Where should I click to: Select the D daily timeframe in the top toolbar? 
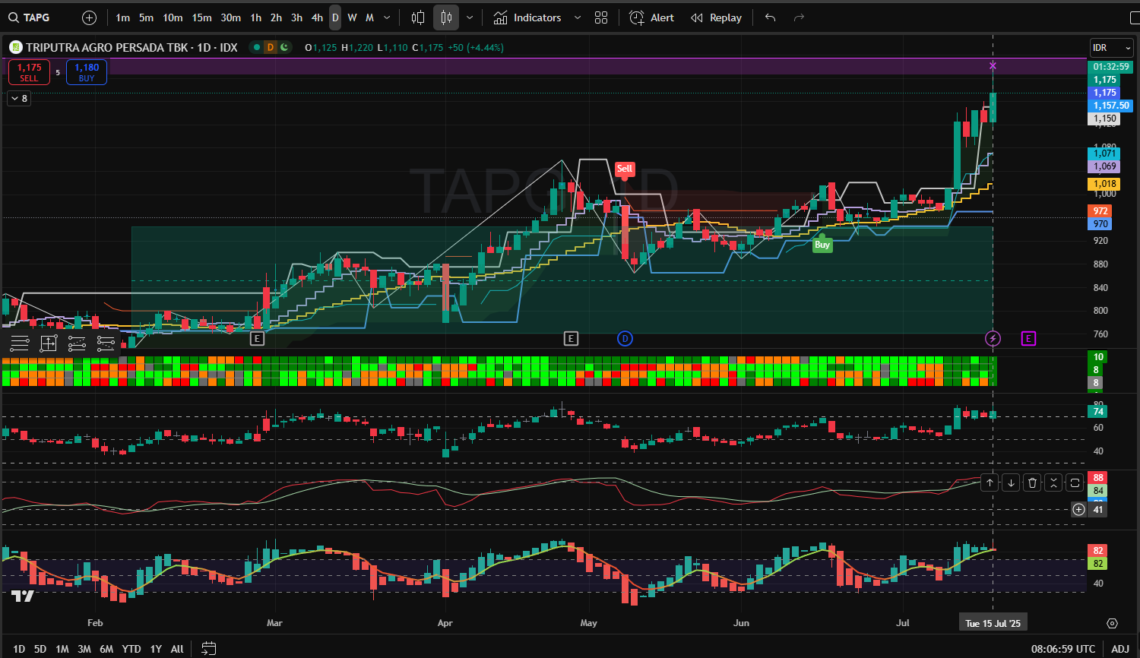click(x=335, y=17)
